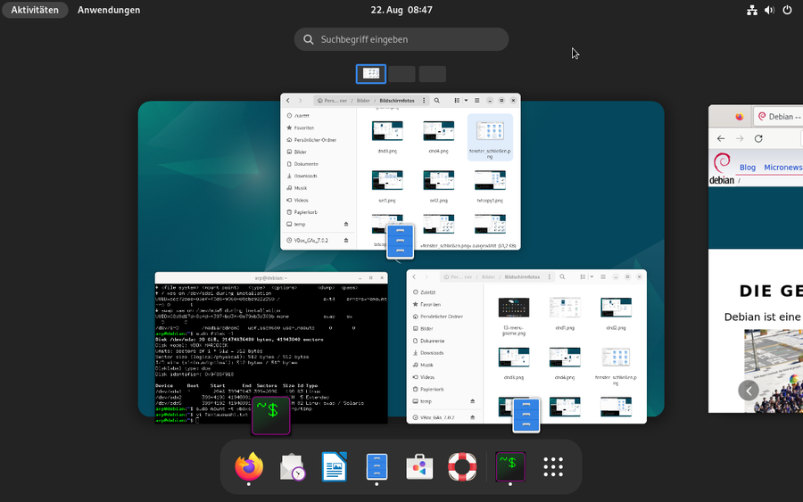Image resolution: width=803 pixels, height=502 pixels.
Task: Open path kebab menu in top Files window
Action: tap(424, 100)
